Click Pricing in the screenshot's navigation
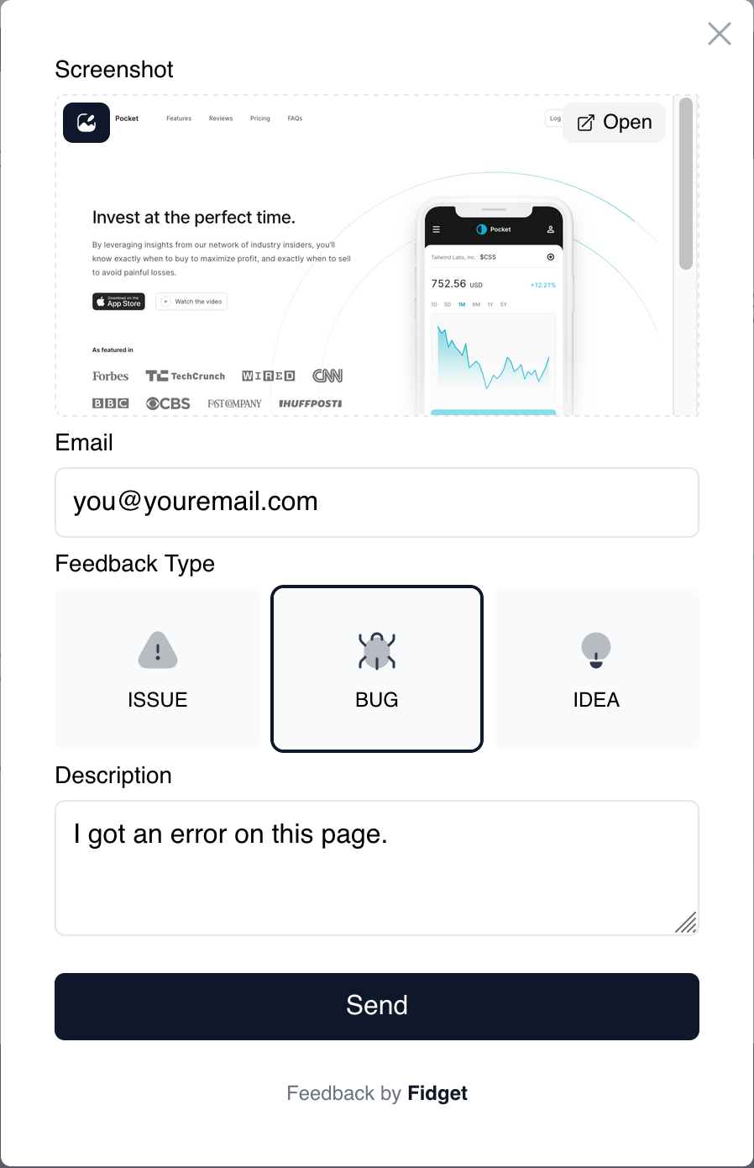 pyautogui.click(x=260, y=118)
